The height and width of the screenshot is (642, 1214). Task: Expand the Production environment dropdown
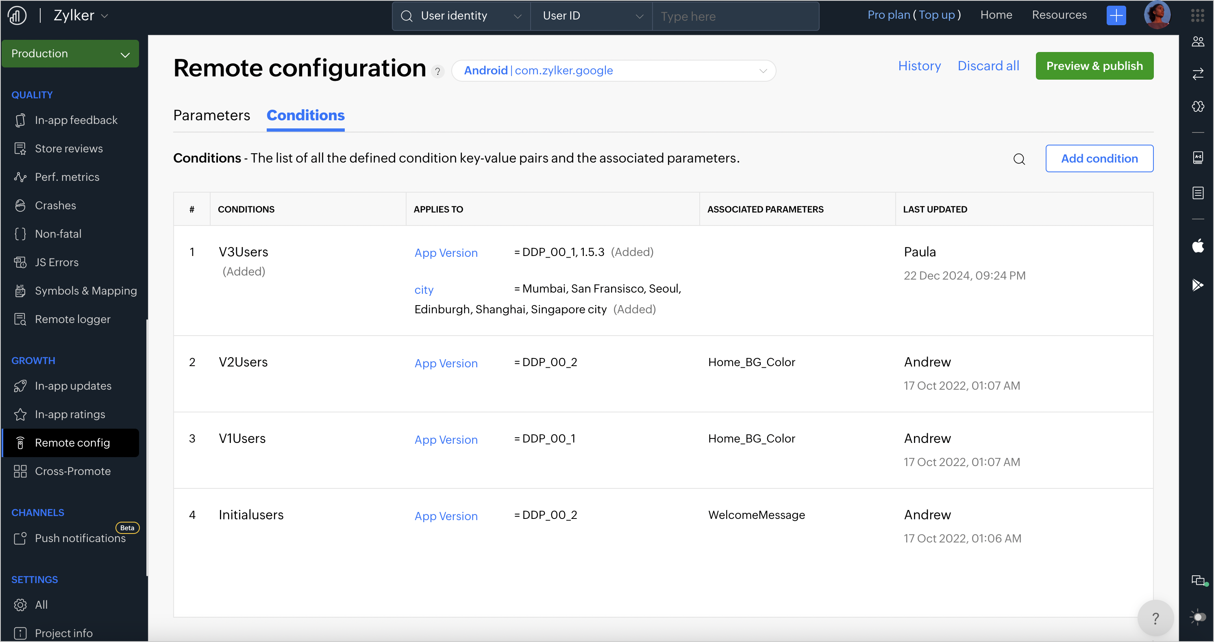(x=70, y=54)
